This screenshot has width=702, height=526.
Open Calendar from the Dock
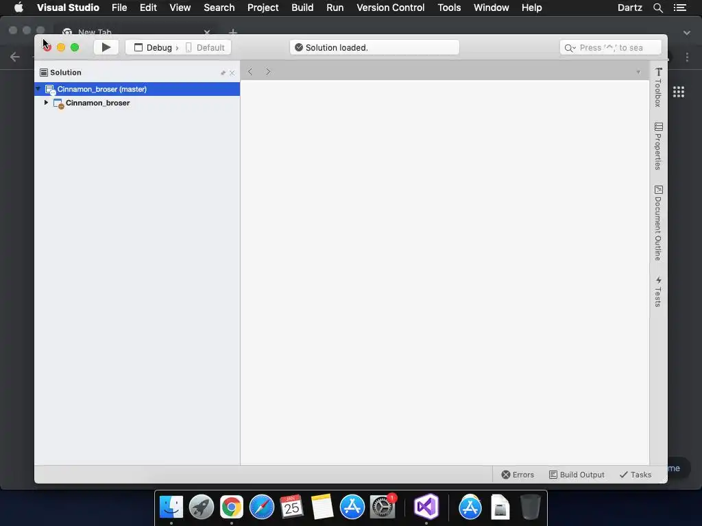tap(291, 508)
